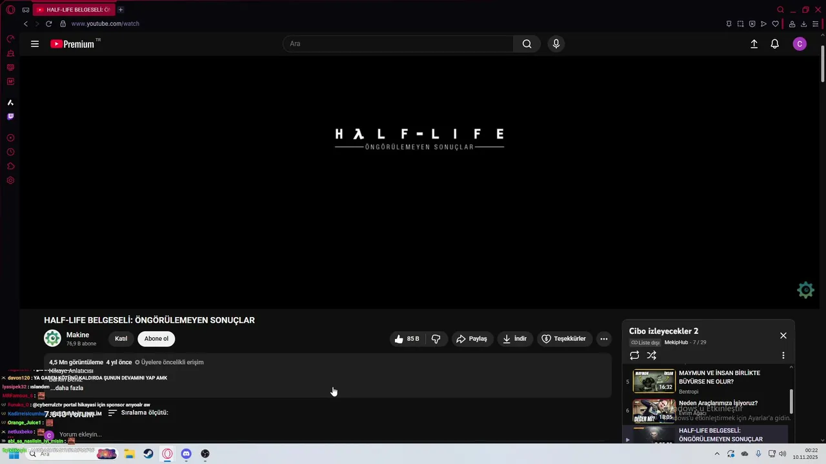826x464 pixels.
Task: Go back to previous page
Action: pyautogui.click(x=26, y=24)
